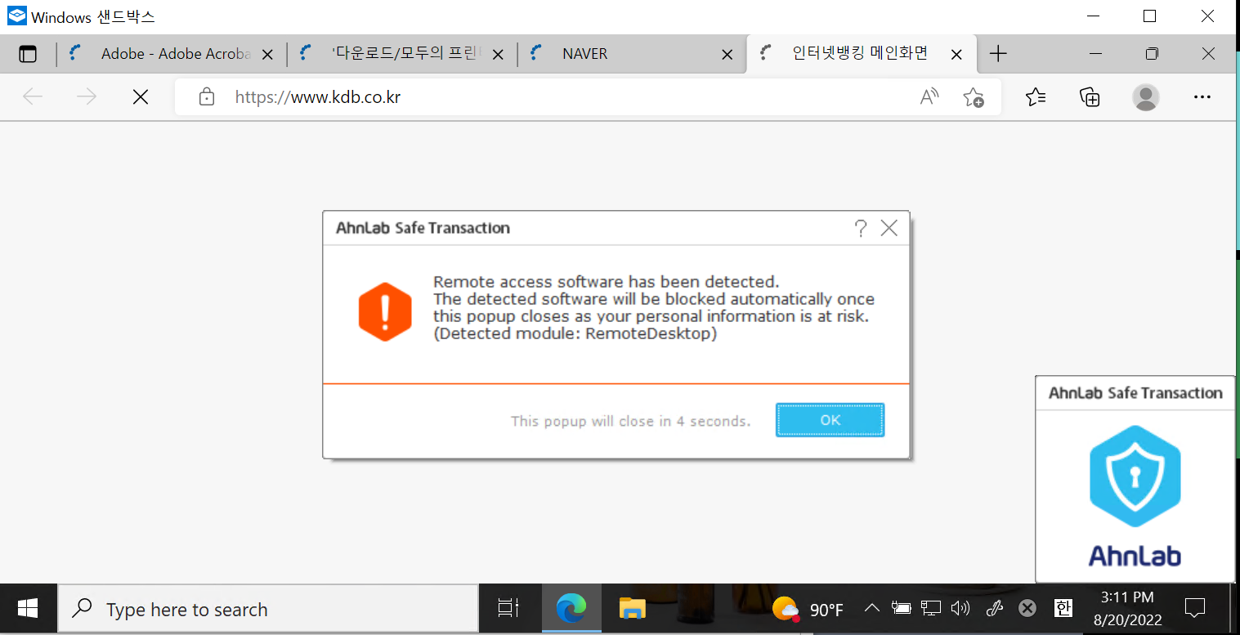Close the NAVER tab

pyautogui.click(x=727, y=55)
